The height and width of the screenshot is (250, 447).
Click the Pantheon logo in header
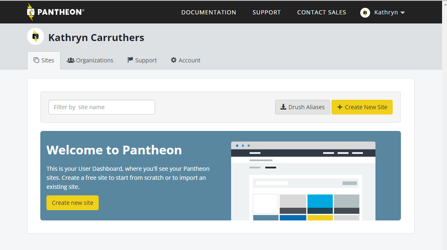(x=56, y=12)
